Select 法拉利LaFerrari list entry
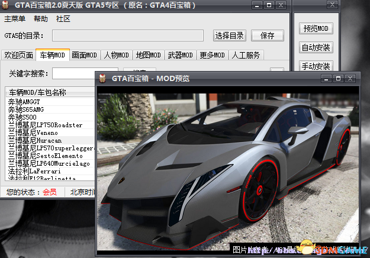This screenshot has width=370, height=258. 51,171
